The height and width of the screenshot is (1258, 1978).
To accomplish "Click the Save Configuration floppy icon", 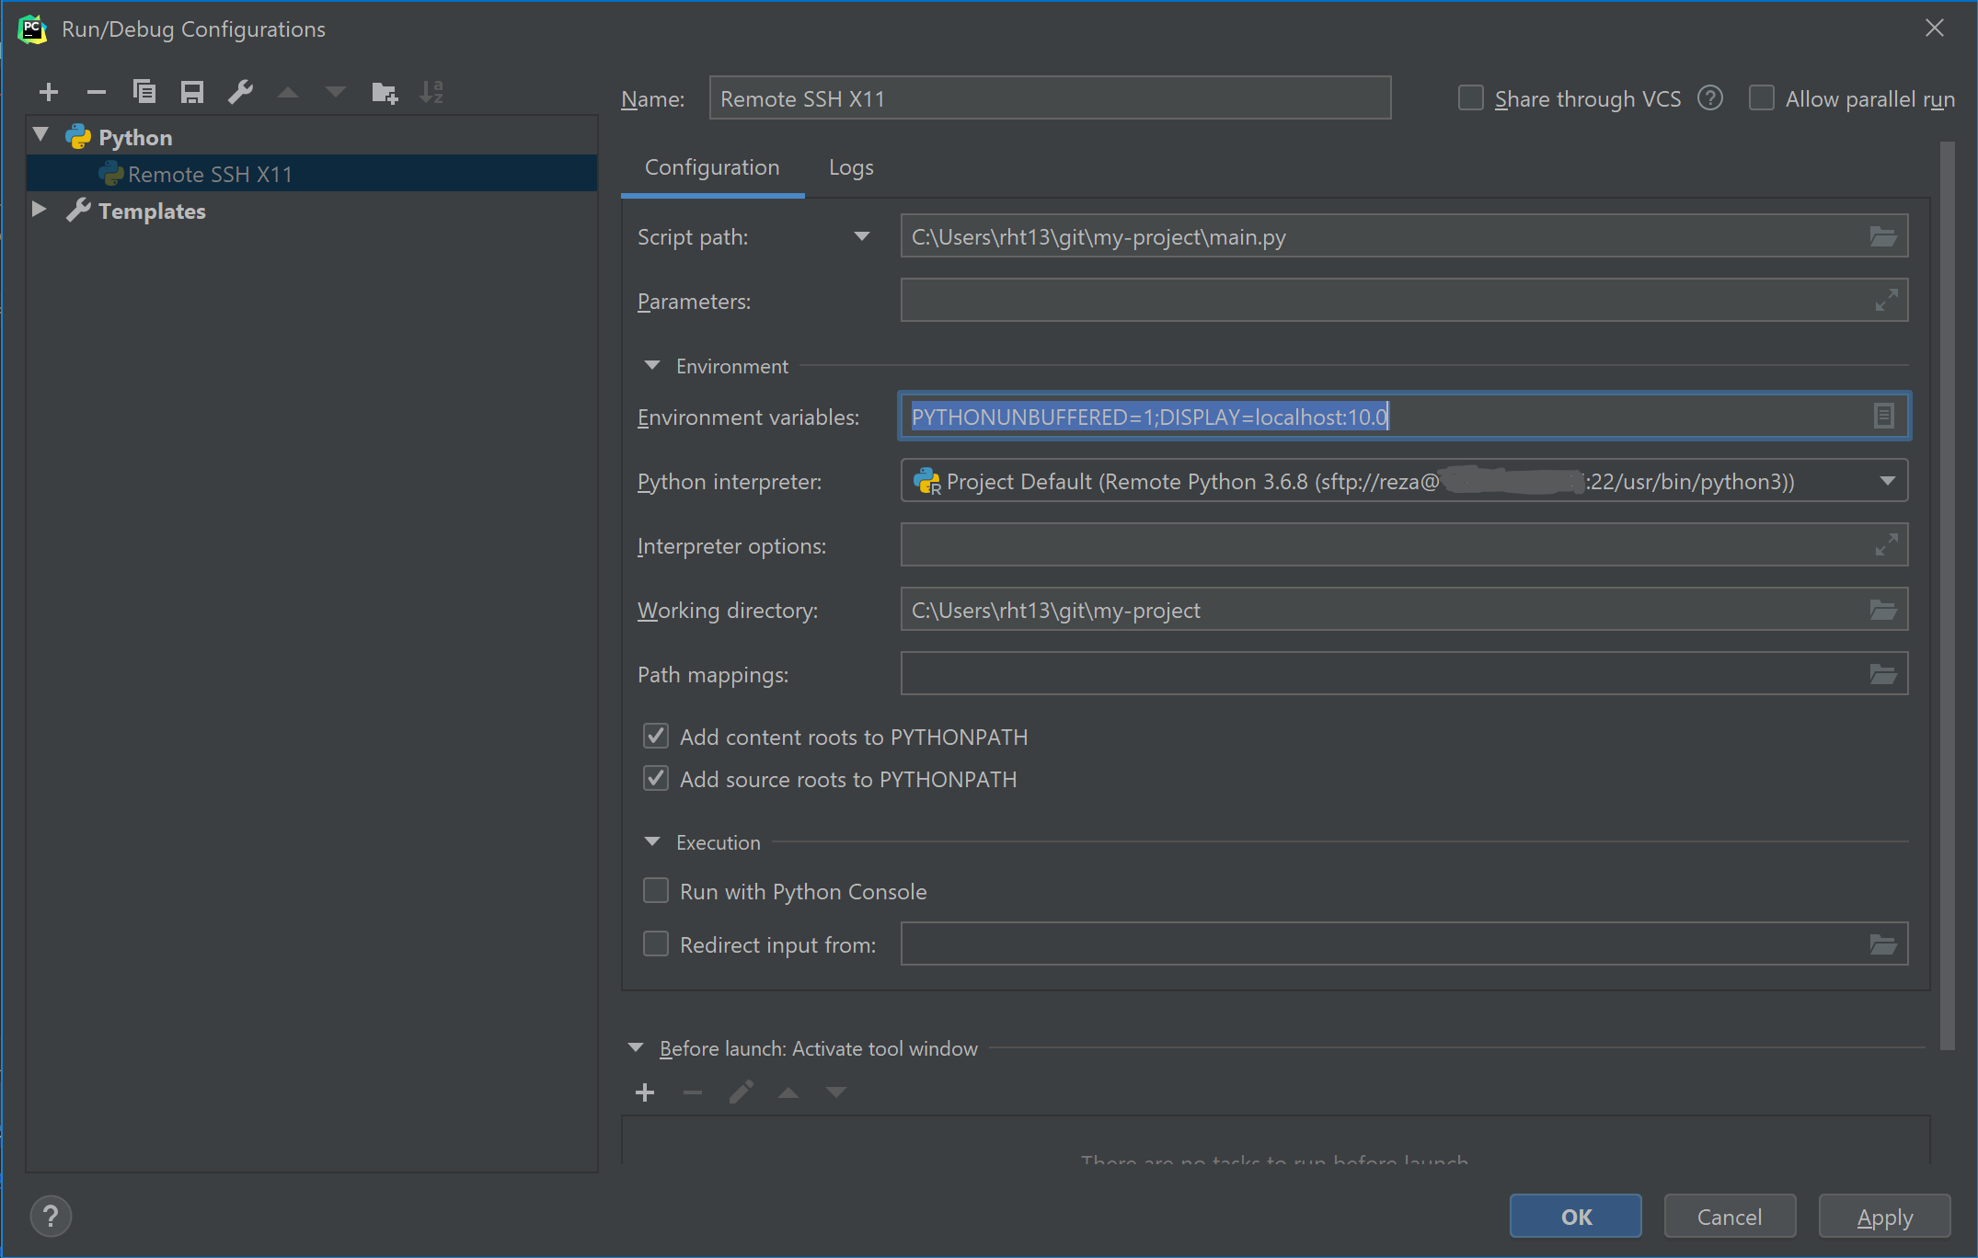I will [x=192, y=92].
